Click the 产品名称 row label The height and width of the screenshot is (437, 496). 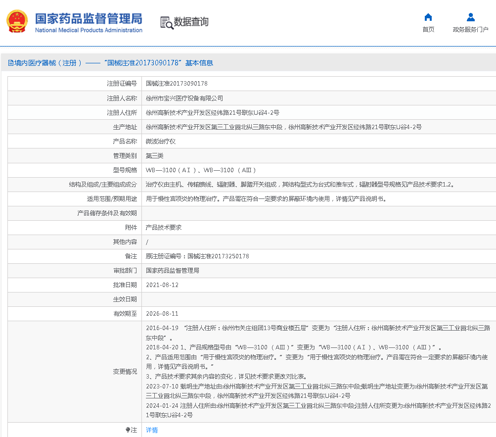(x=125, y=141)
